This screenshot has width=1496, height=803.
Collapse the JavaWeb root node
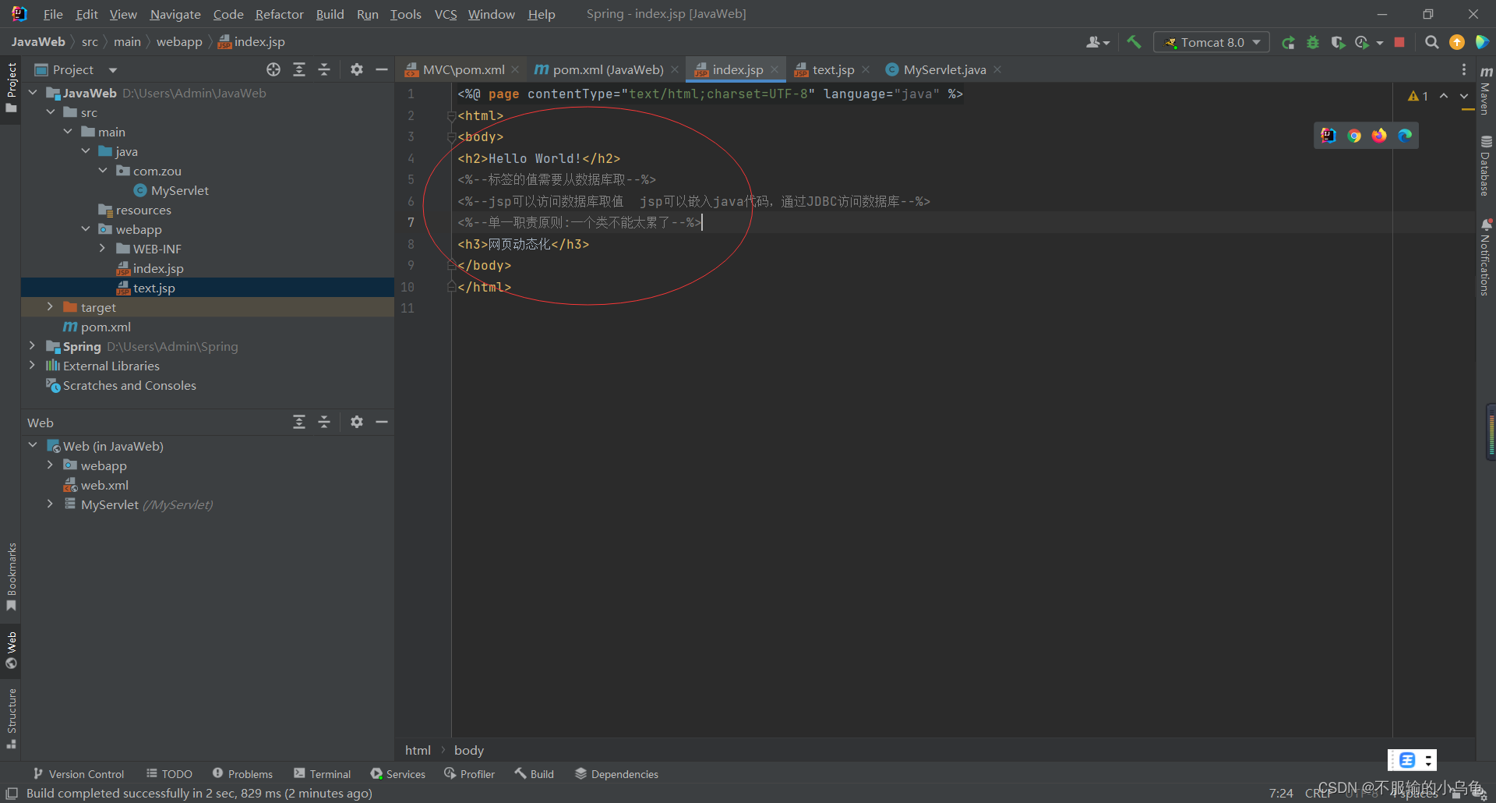click(x=33, y=93)
